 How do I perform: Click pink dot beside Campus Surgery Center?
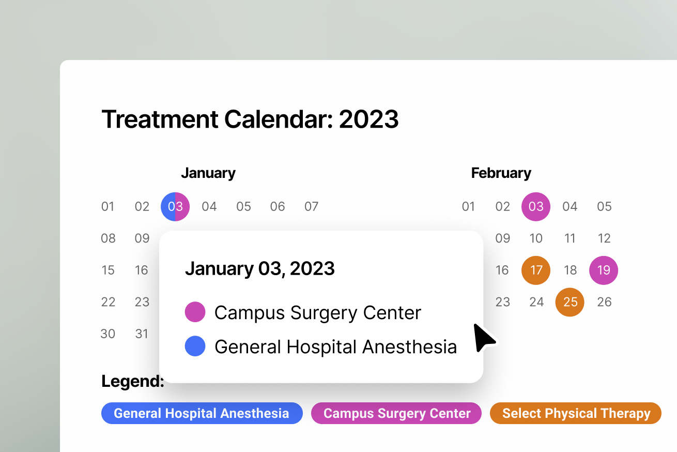click(x=195, y=312)
